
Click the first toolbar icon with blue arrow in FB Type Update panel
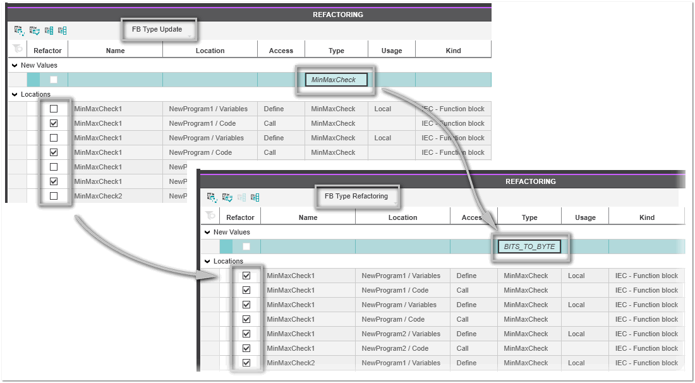click(19, 30)
